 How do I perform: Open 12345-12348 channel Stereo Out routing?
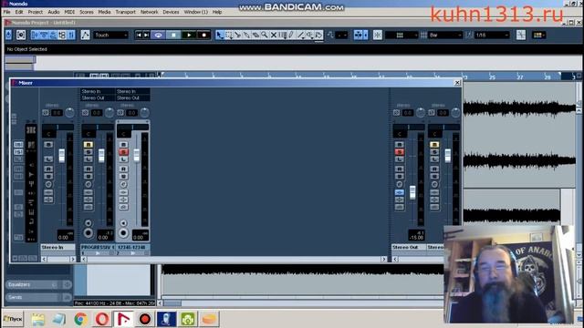(133, 97)
